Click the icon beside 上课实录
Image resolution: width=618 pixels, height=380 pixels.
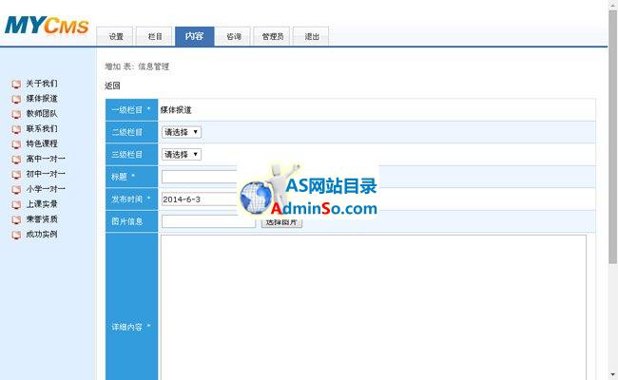16,205
